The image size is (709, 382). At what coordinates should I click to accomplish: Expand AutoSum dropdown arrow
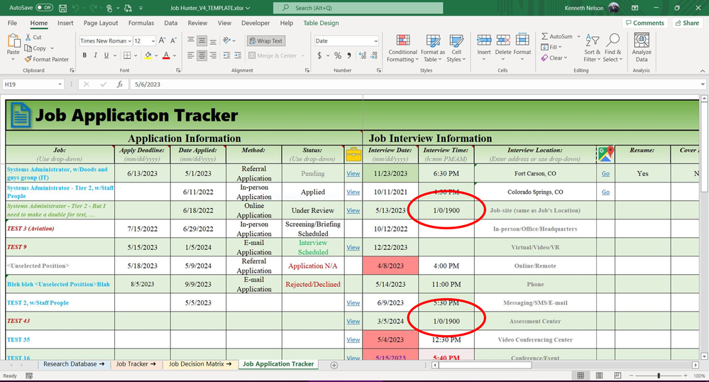[578, 36]
